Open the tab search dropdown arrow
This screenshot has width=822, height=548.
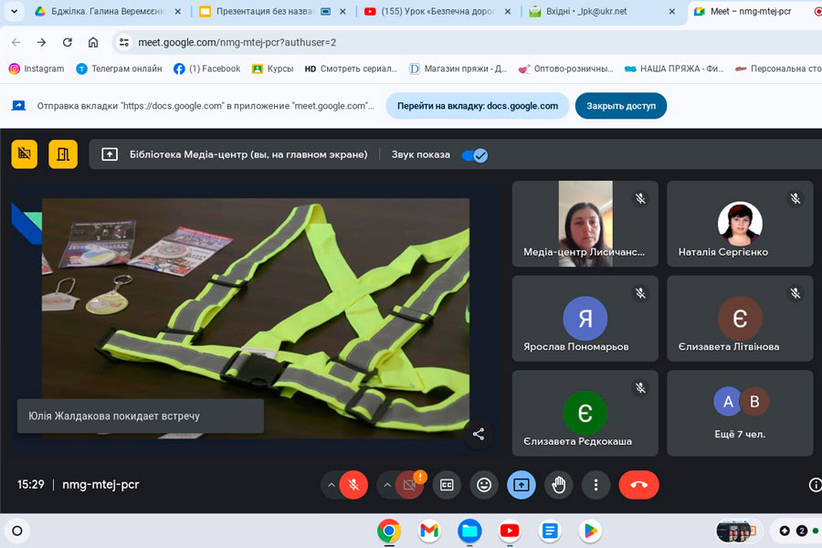(14, 11)
